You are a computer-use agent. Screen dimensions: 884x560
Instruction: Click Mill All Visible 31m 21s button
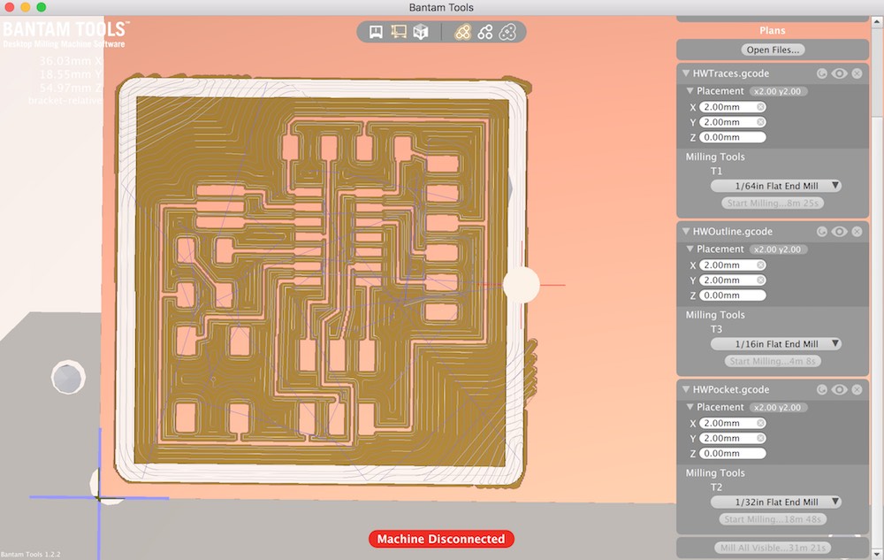click(773, 548)
